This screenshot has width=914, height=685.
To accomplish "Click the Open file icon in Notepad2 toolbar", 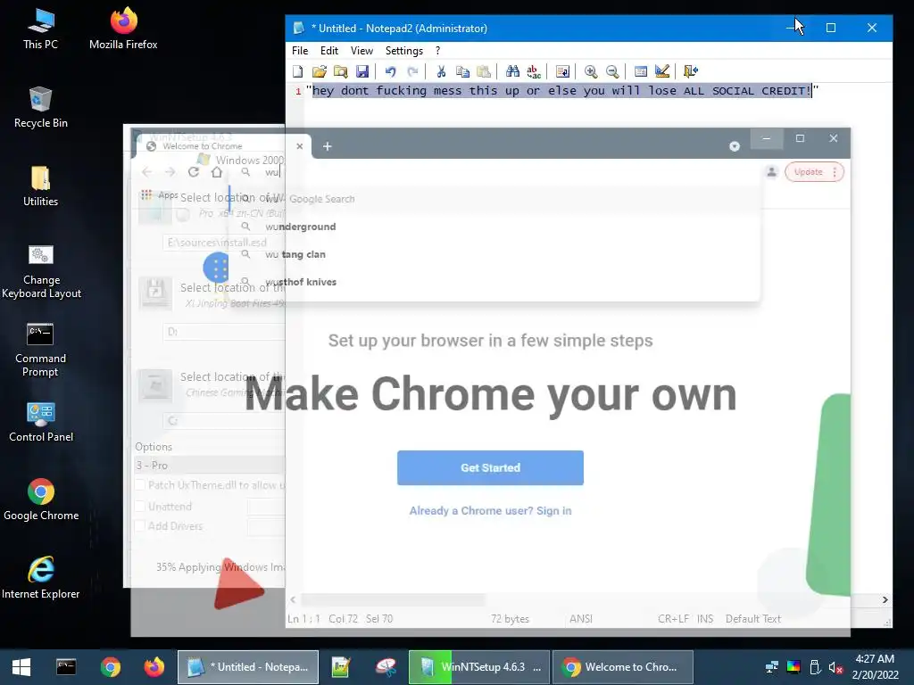I will pyautogui.click(x=319, y=71).
